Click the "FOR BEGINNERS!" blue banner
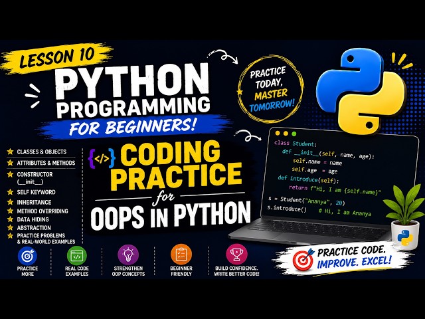Image resolution: width=425 pixels, height=319 pixels. pyautogui.click(x=132, y=127)
